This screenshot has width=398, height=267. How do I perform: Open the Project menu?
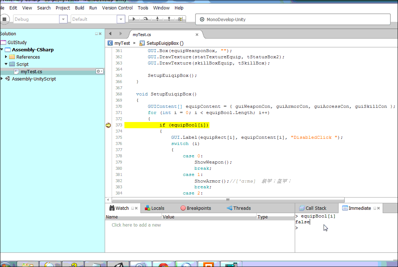click(x=63, y=8)
